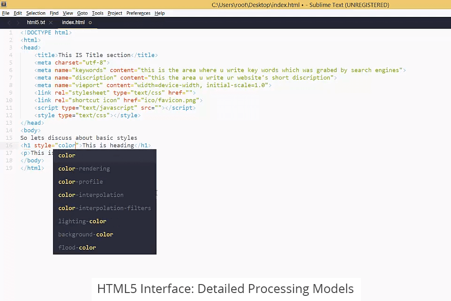Screen dimensions: 451x301
Task: Click line number 1 in the gutter
Action: pos(11,32)
